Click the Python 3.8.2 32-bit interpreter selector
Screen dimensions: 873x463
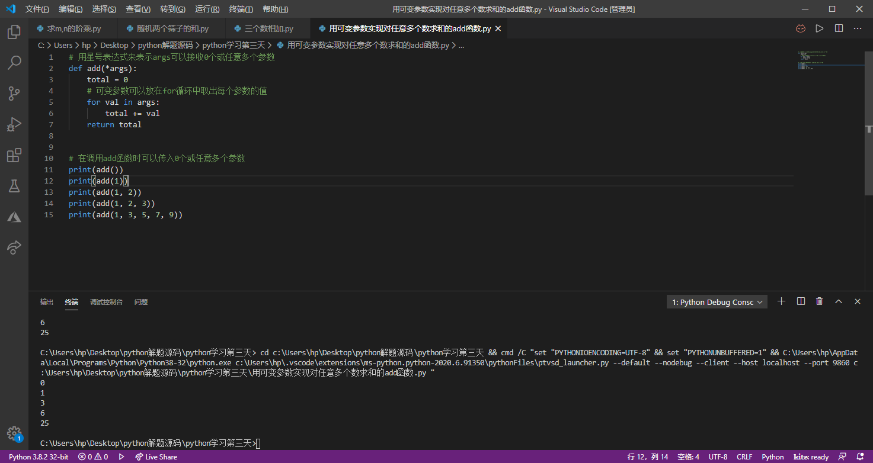pyautogui.click(x=39, y=457)
